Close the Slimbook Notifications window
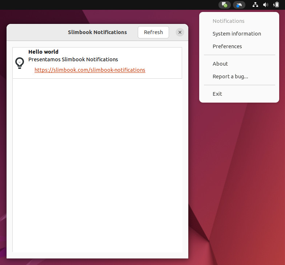285x265 pixels. pos(180,32)
